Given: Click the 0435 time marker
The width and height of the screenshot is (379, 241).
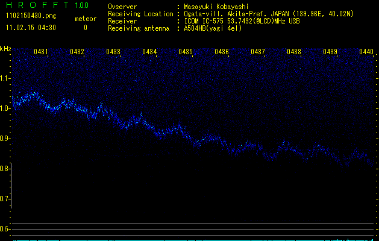Looking at the screenshot, I should [x=186, y=52].
